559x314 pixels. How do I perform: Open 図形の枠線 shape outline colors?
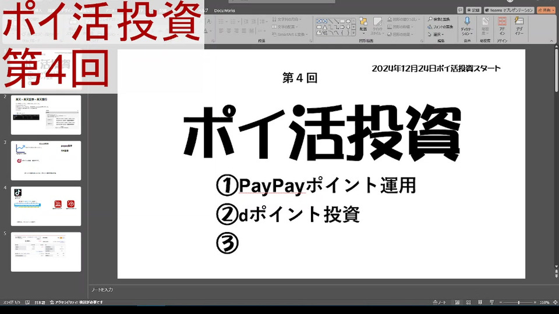[x=400, y=27]
